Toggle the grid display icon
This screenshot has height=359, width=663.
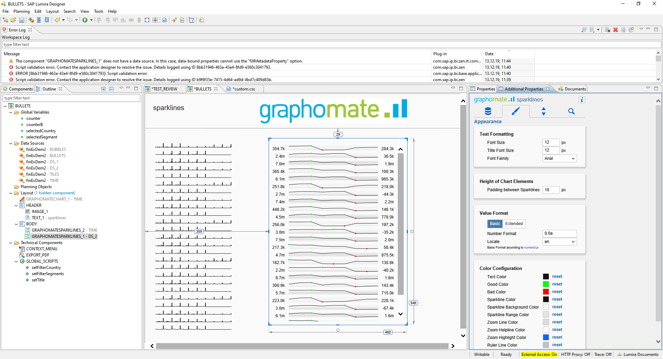click(x=155, y=20)
